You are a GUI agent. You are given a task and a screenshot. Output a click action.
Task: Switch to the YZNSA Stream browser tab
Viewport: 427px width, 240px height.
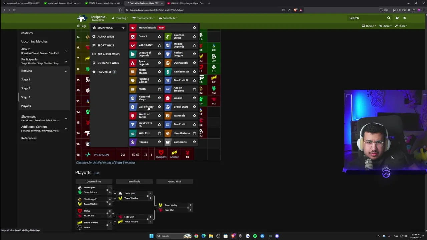(x=104, y=3)
